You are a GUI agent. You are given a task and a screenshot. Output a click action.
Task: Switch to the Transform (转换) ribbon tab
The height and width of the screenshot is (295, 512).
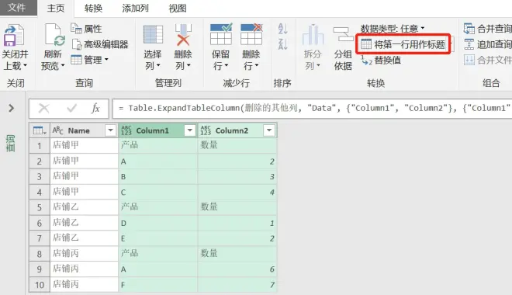coord(93,9)
